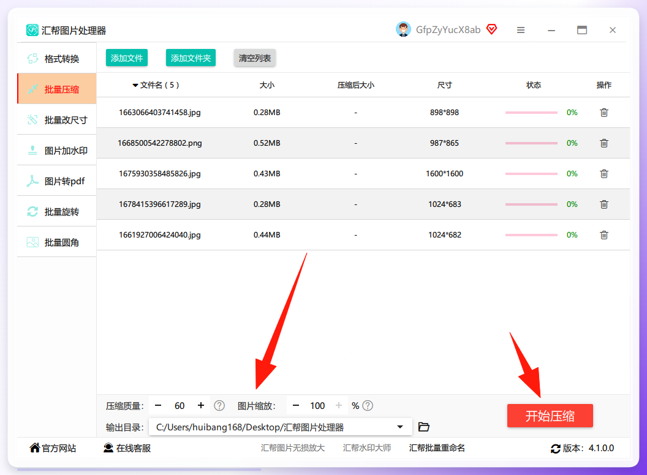Screen dimensions: 647x475
Task: Click progress bar of 1663066403741458.jpg
Action: click(x=531, y=113)
